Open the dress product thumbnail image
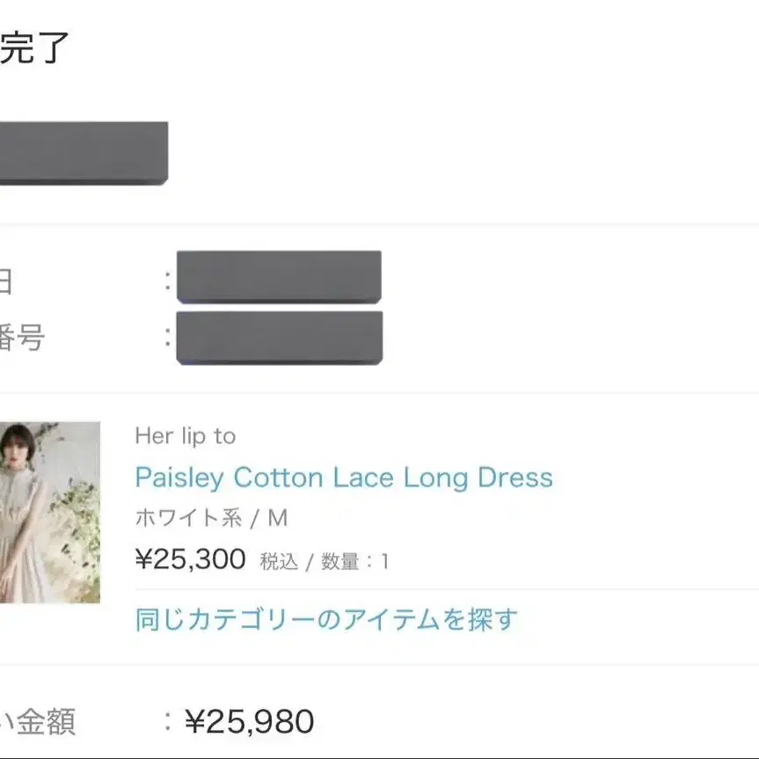 (x=50, y=512)
